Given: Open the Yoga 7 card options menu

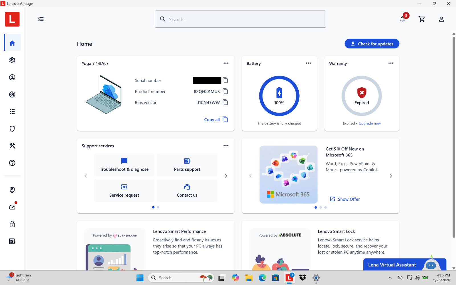Looking at the screenshot, I should pyautogui.click(x=226, y=63).
